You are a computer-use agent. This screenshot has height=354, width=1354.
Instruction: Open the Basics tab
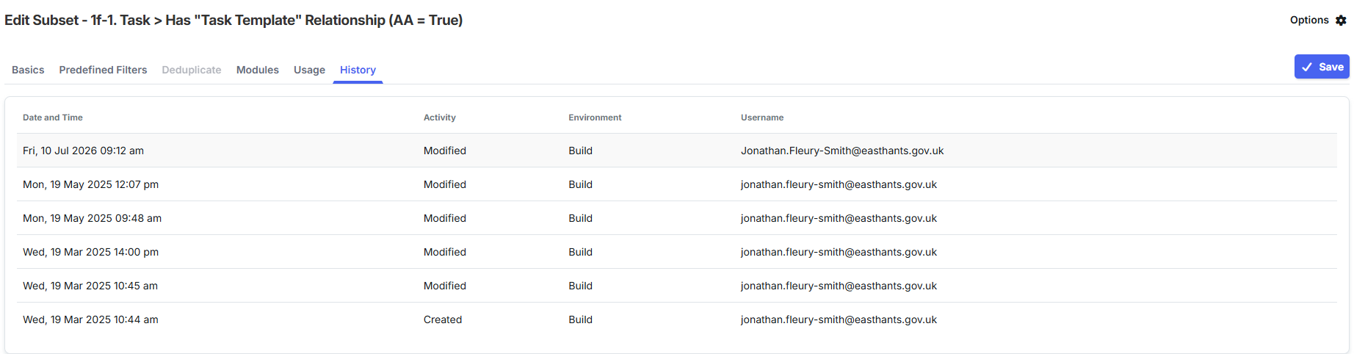[28, 70]
